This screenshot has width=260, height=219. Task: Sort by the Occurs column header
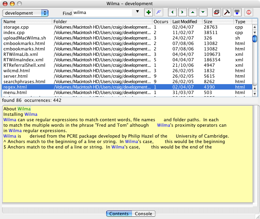coord(161,21)
